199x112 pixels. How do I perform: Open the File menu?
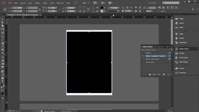click(10, 3)
